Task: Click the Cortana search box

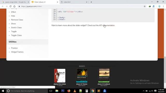Action: coord(27,91)
